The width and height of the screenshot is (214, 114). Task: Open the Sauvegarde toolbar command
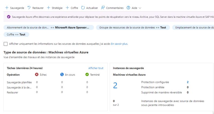coord(15,8)
